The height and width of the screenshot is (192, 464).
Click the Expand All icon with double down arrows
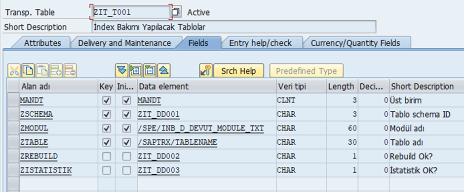coord(121,71)
